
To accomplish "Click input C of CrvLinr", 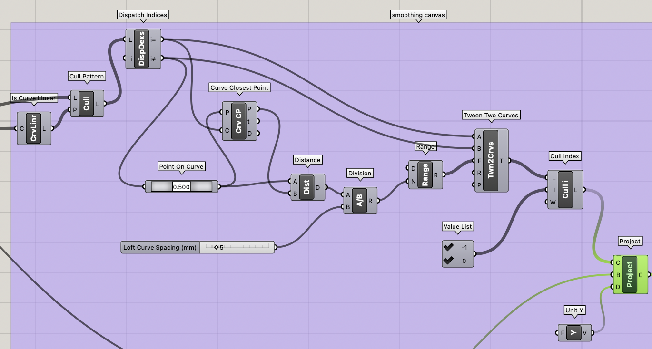I will [21, 128].
